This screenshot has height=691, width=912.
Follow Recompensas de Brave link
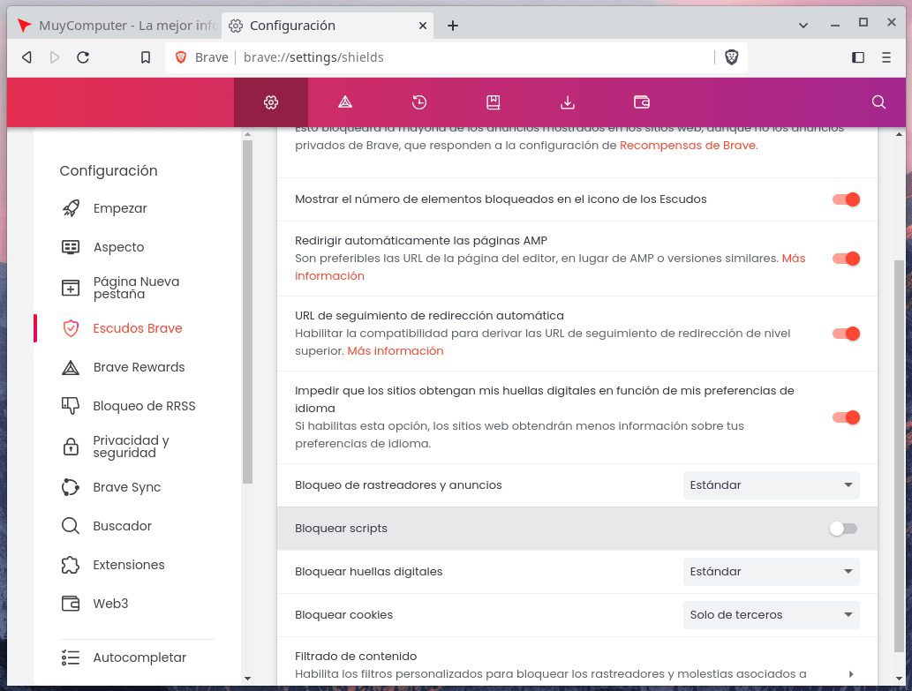[x=688, y=146]
